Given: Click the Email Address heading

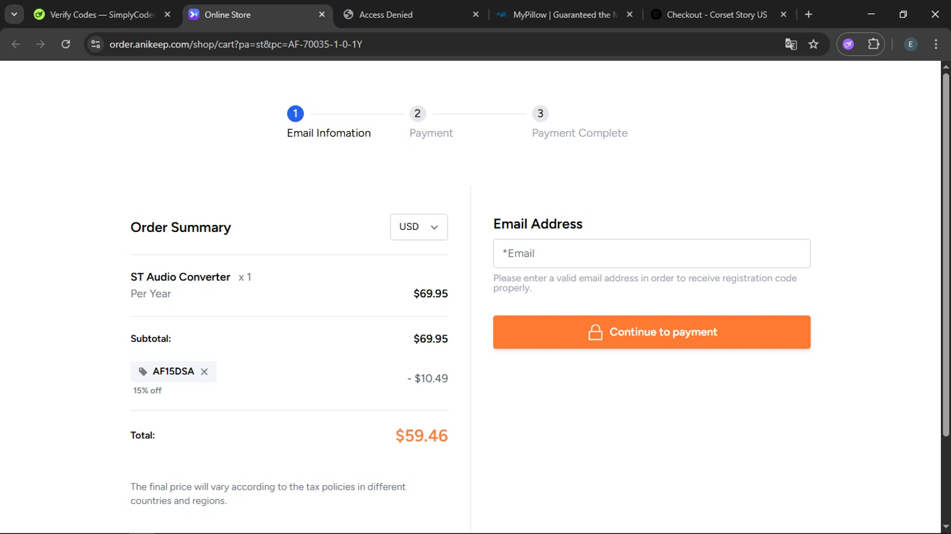Looking at the screenshot, I should point(538,224).
